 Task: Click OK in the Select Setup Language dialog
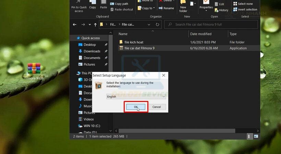[136, 107]
